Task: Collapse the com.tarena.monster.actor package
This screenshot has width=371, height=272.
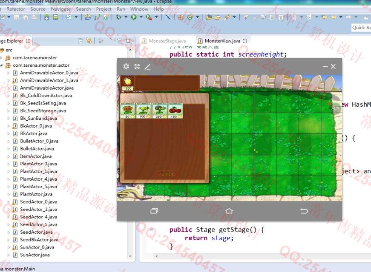Action: (x=1, y=65)
